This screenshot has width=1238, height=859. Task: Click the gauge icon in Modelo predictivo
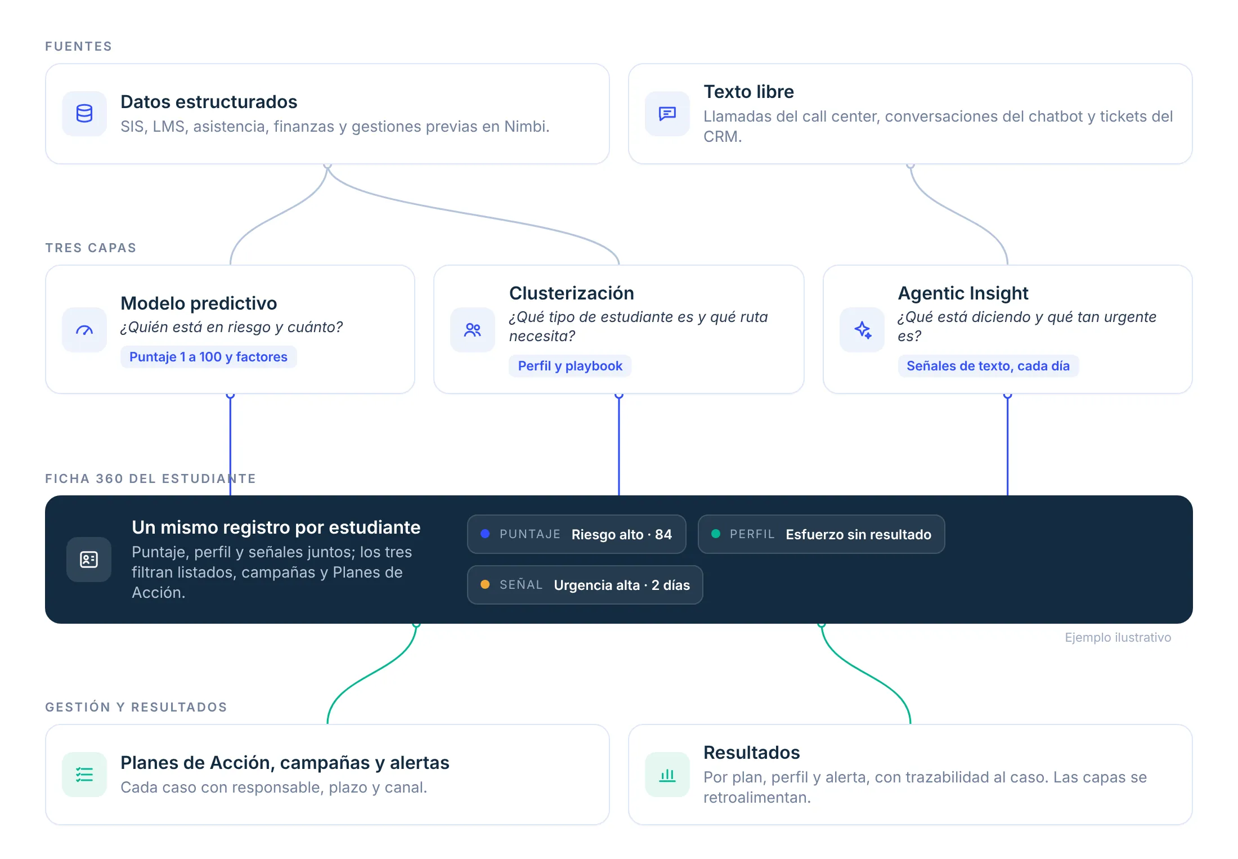84,330
